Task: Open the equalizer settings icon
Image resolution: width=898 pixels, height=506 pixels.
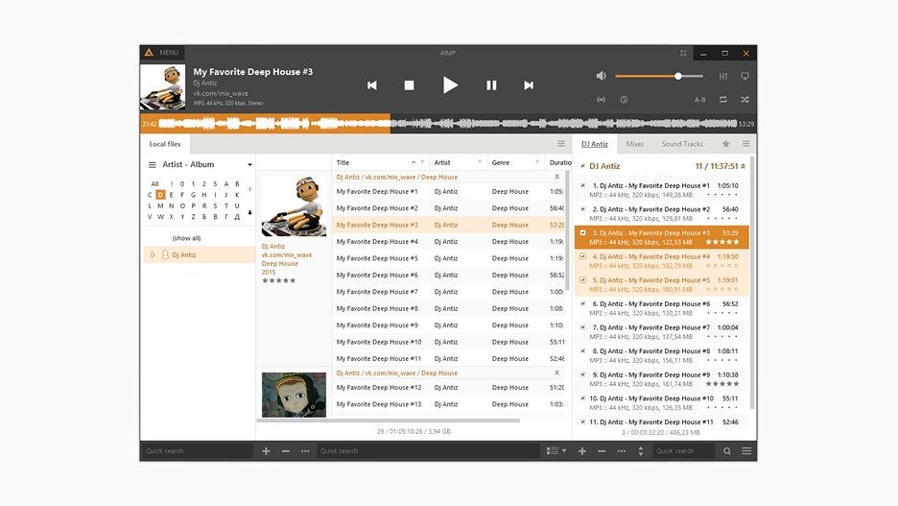Action: (723, 76)
